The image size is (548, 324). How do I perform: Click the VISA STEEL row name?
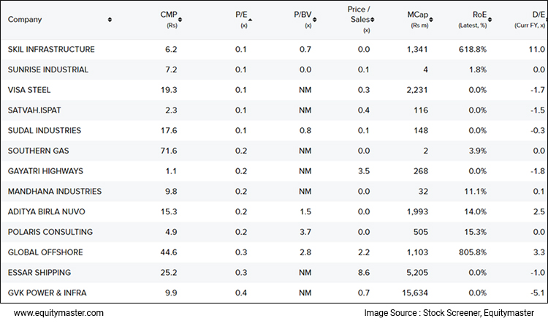(29, 90)
